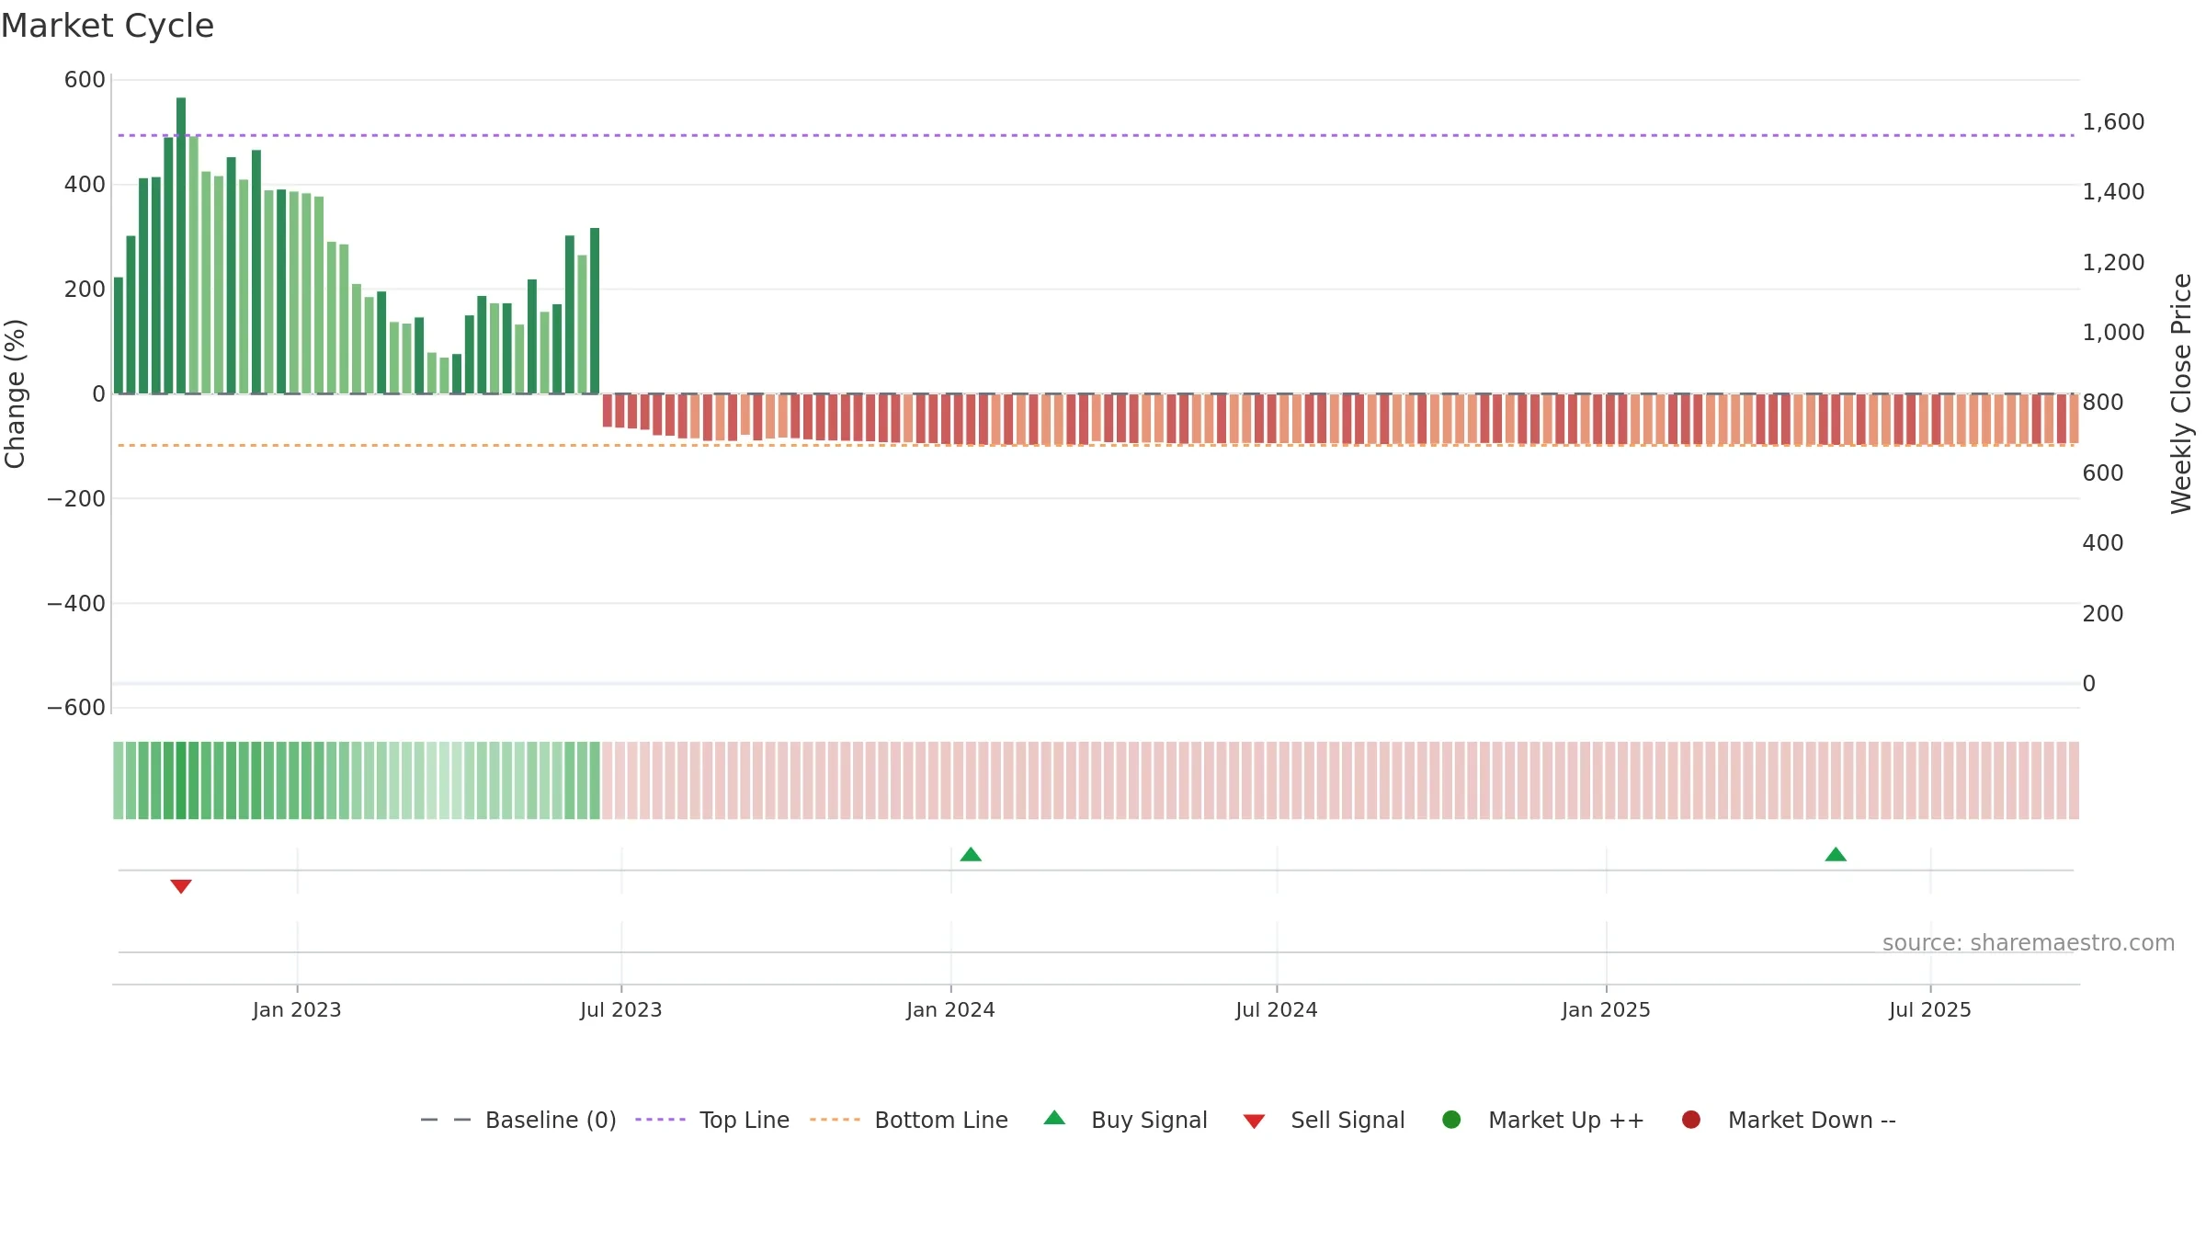Screen dimensions: 2206x1241
Task: Click the Jul 2024 x-axis label
Action: 1277,1010
